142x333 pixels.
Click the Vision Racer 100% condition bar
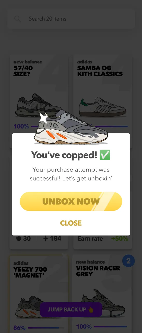coord(102,326)
